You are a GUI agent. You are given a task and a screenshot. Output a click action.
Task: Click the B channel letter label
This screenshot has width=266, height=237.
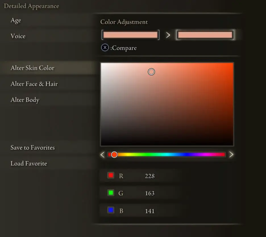tap(121, 211)
